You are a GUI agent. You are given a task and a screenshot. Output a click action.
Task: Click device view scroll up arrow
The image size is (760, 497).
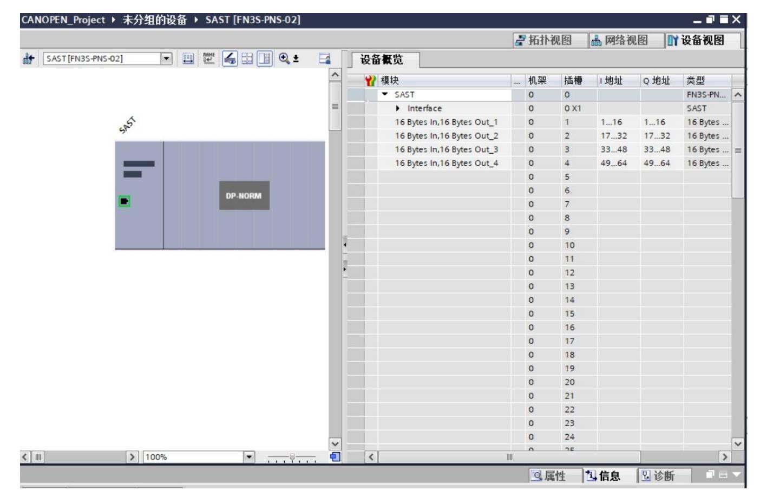(x=335, y=75)
